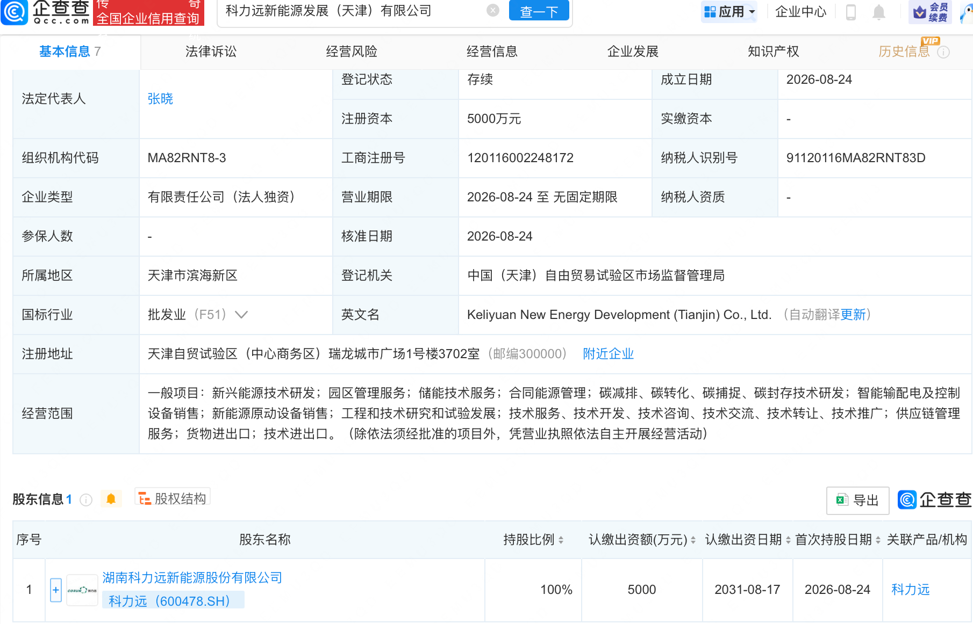Open 附近企业 link
This screenshot has width=973, height=624.
tap(608, 354)
